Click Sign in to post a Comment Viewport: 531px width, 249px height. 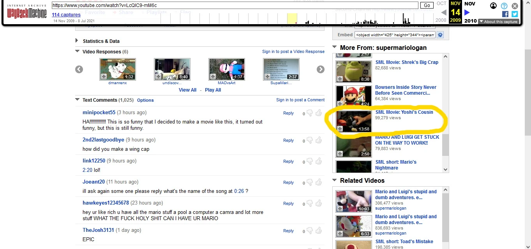[300, 100]
